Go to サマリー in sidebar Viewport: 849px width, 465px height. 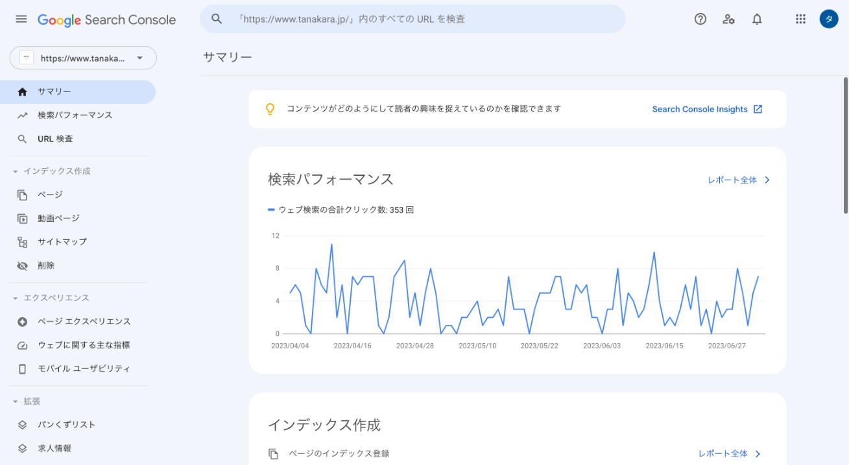coord(78,92)
